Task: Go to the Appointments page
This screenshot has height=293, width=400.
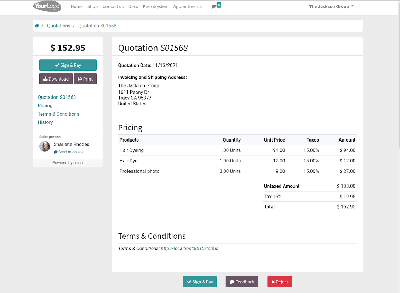Action: click(x=187, y=6)
